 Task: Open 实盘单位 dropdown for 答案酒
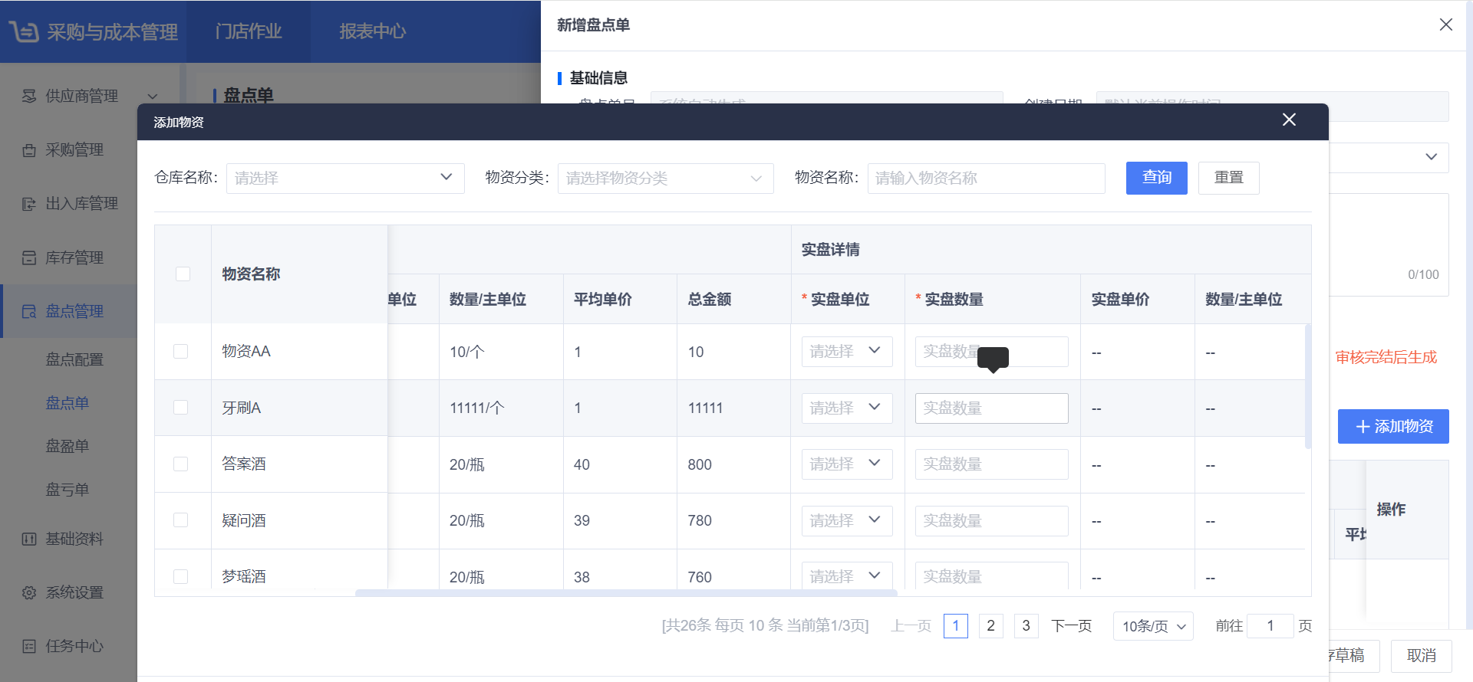coord(847,464)
